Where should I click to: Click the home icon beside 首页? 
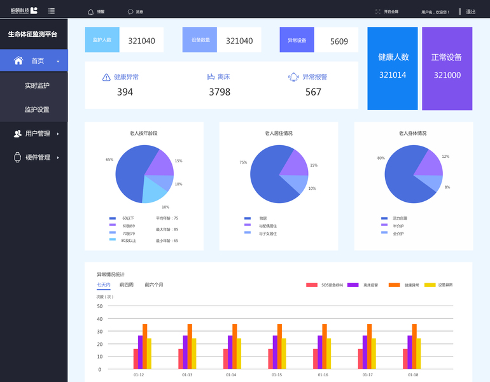(x=18, y=60)
